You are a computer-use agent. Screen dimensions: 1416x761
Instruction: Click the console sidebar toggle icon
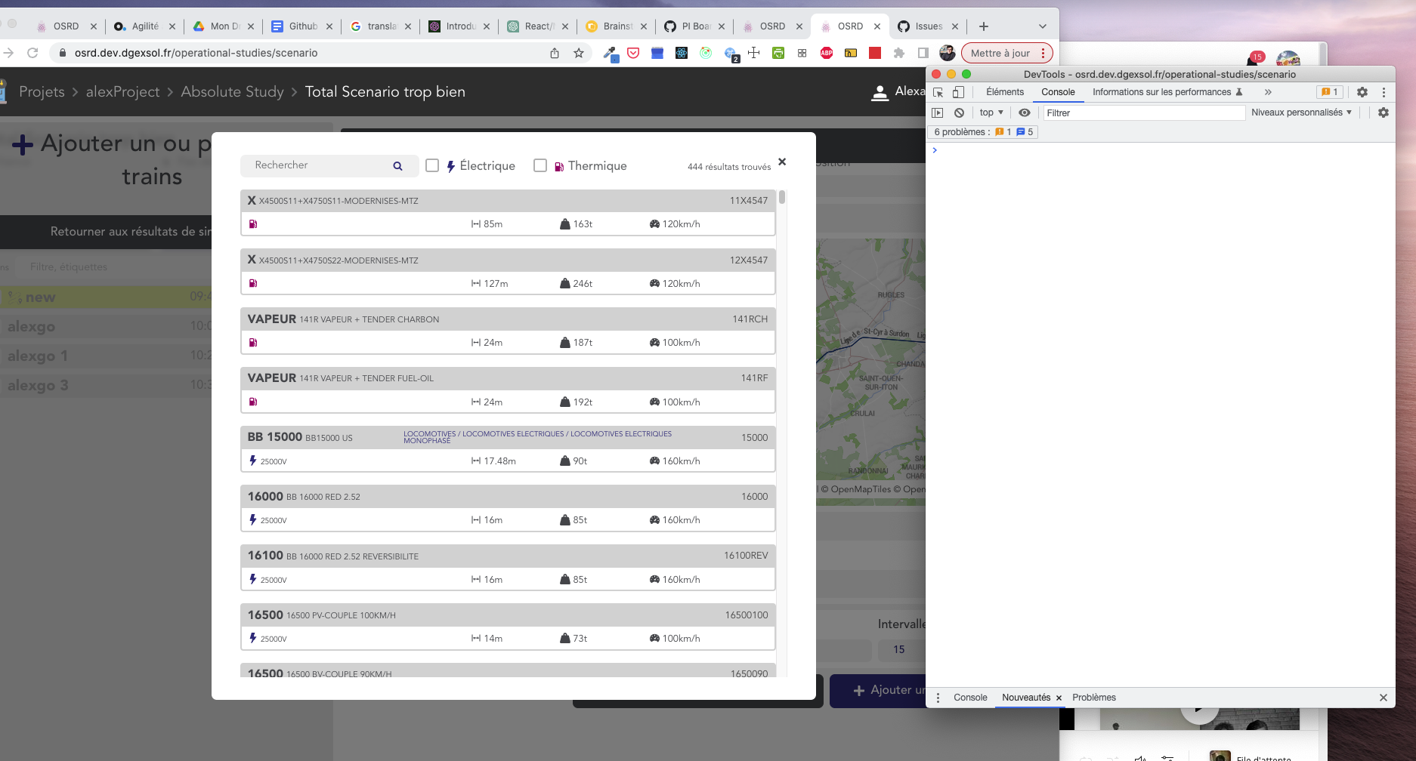[938, 112]
